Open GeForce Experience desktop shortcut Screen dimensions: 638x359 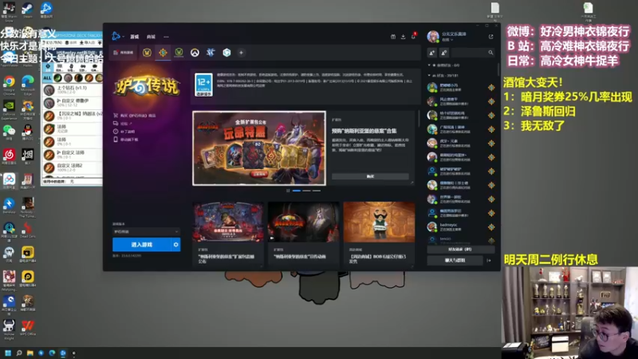click(x=9, y=109)
